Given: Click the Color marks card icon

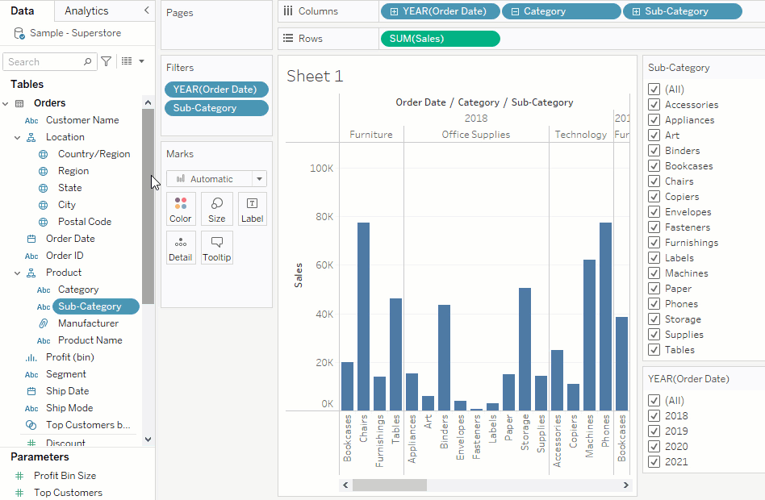Looking at the screenshot, I should 181,208.
